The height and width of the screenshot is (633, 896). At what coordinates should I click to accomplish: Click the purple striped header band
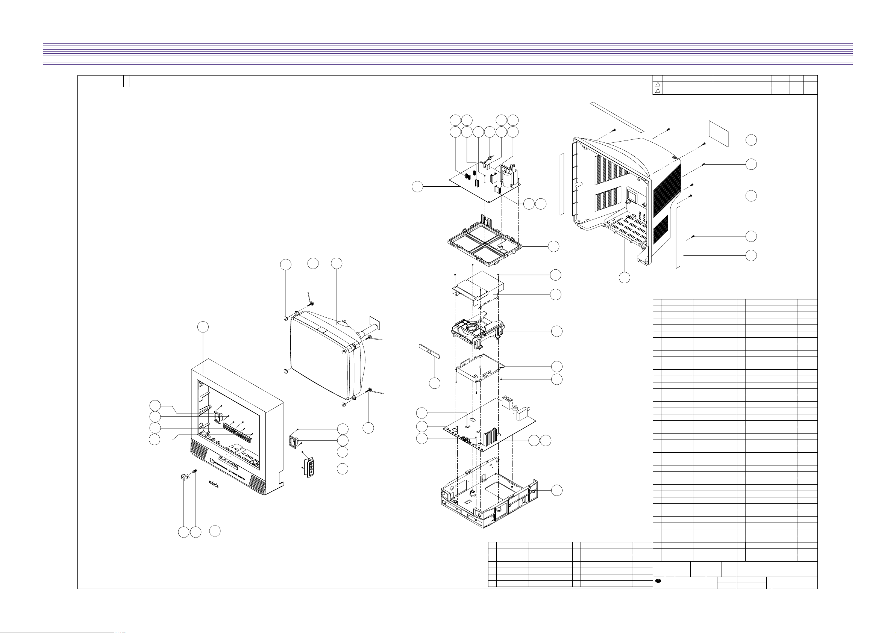[x=447, y=53]
